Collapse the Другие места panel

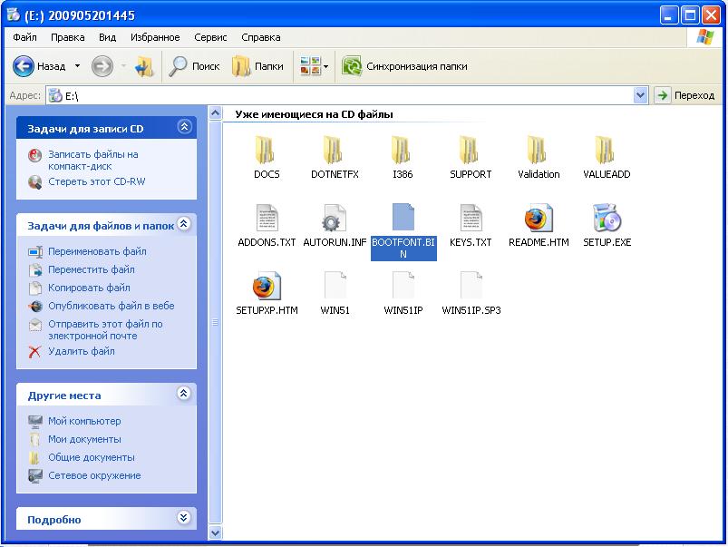pyautogui.click(x=184, y=394)
